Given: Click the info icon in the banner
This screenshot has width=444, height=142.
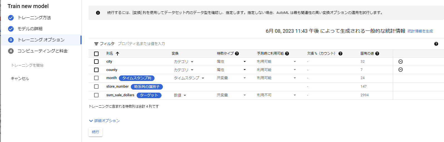Looking at the screenshot, I should click(x=98, y=13).
